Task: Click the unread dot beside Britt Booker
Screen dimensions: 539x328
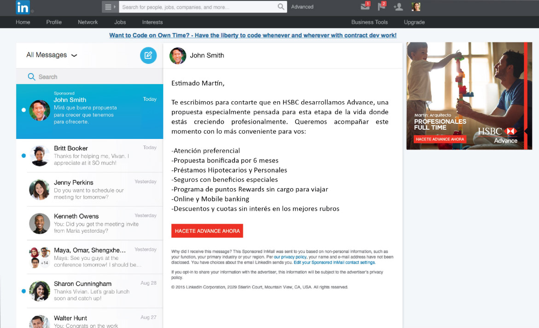Action: coord(23,156)
